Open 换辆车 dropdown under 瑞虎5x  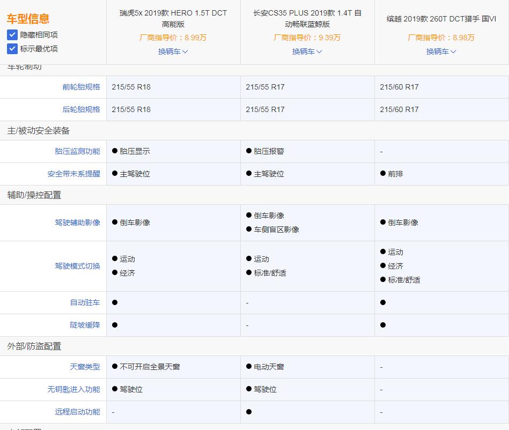pyautogui.click(x=173, y=51)
